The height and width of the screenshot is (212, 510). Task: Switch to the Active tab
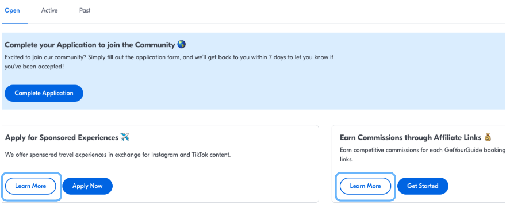tap(49, 10)
